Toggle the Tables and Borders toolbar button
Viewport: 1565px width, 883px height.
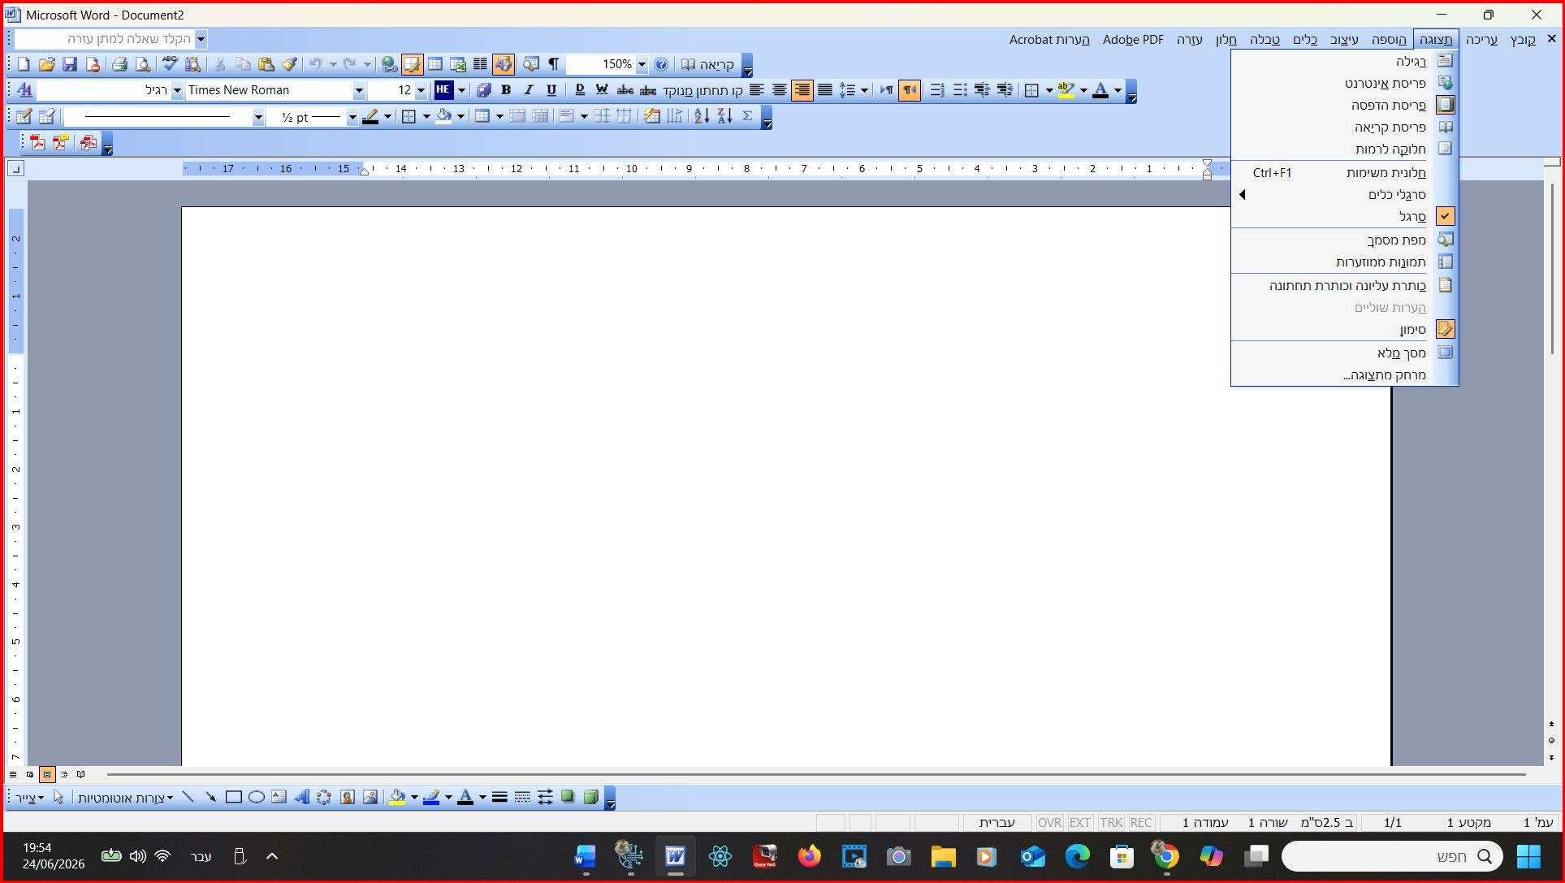[413, 64]
